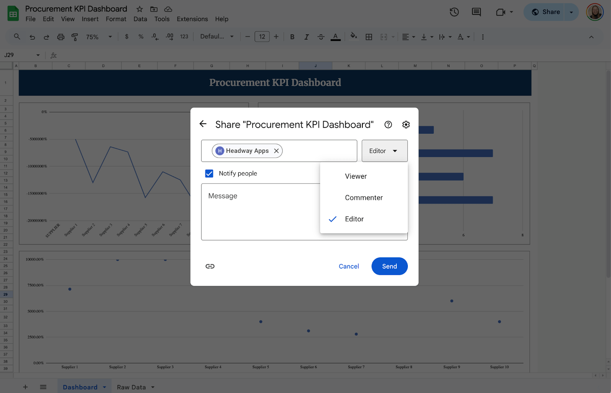Switch to the Raw Data sheet tab

tap(131, 387)
